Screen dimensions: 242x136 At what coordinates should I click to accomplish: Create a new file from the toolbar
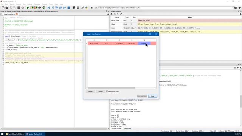(x=3, y=8)
